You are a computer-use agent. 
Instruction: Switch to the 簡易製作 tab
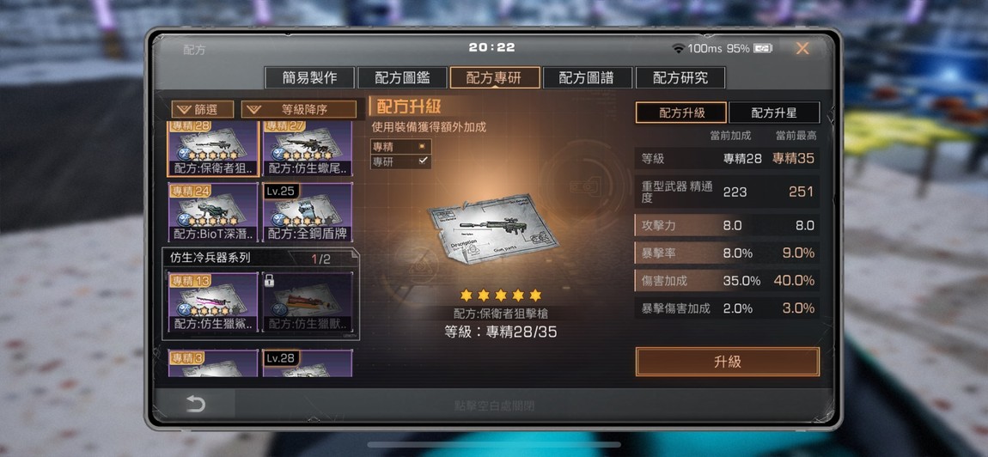310,77
